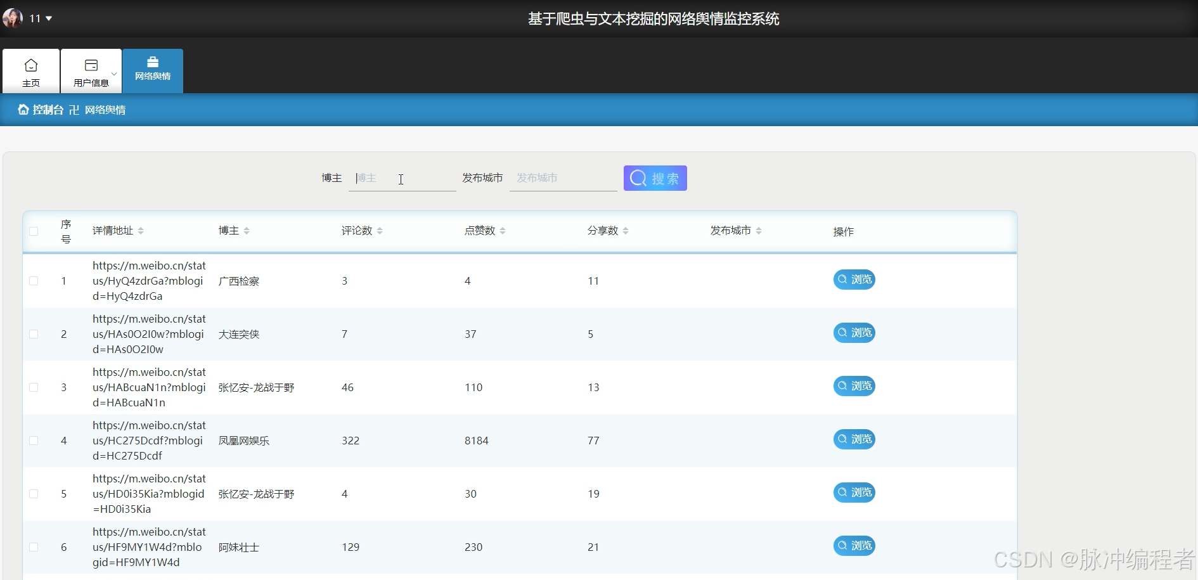Click the 凤凰网娱乐 blogger cell

(244, 441)
